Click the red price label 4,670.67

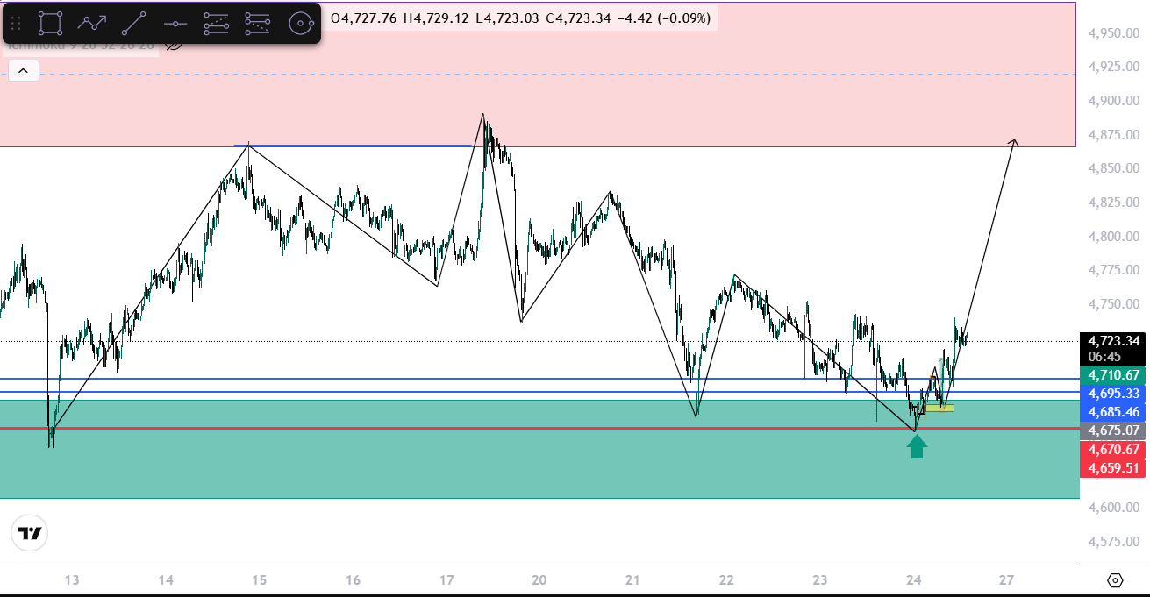tap(1113, 449)
